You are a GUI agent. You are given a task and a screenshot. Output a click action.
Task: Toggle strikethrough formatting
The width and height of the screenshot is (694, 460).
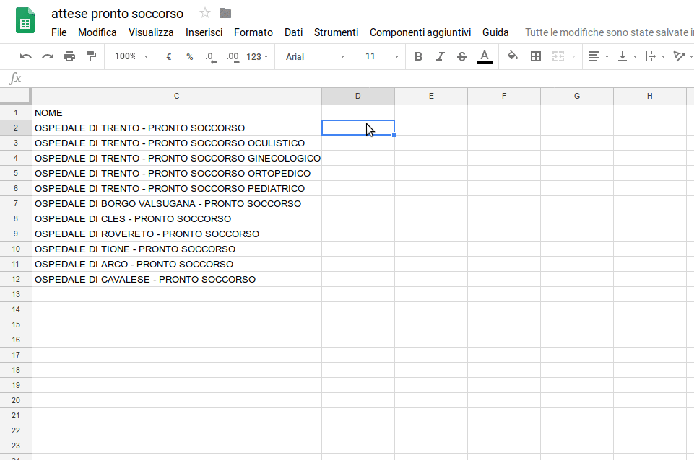[462, 56]
